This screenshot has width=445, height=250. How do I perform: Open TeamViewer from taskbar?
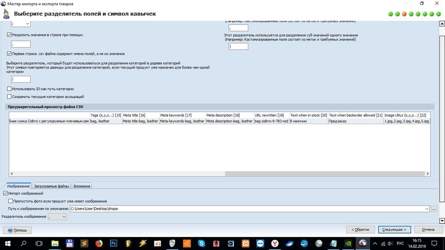click(x=260, y=243)
